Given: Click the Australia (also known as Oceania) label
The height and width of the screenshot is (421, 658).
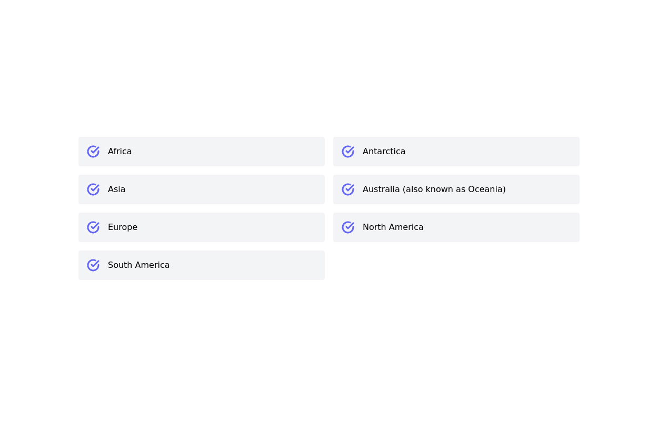Looking at the screenshot, I should pyautogui.click(x=434, y=189).
